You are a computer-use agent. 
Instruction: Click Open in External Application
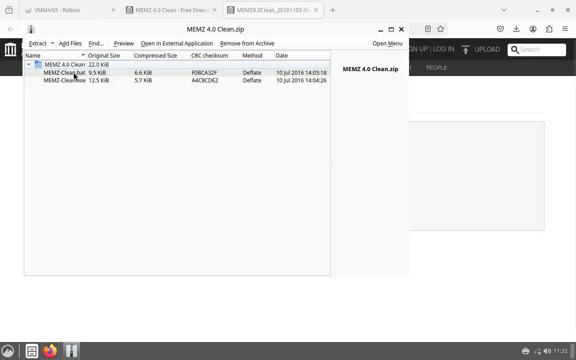tap(177, 43)
